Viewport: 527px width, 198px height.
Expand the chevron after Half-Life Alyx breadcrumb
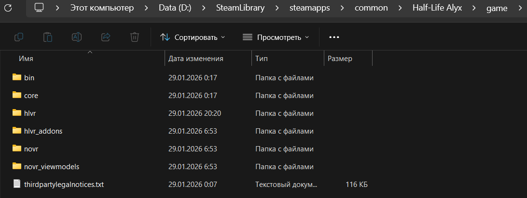(x=474, y=8)
